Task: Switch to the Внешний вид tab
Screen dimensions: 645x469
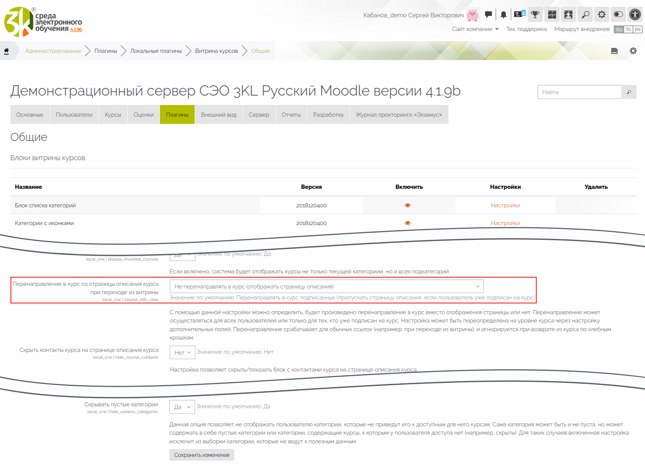Action: click(218, 115)
